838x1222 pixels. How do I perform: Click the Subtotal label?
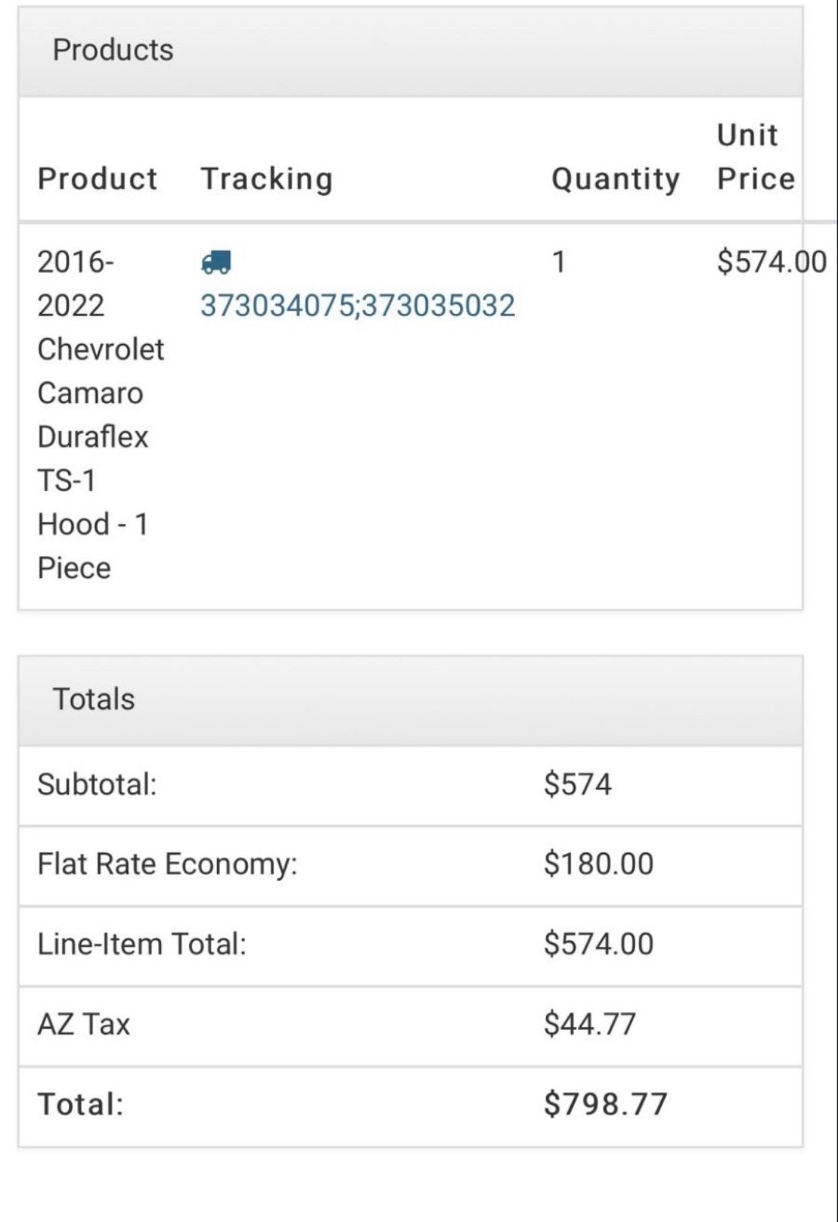coord(97,784)
